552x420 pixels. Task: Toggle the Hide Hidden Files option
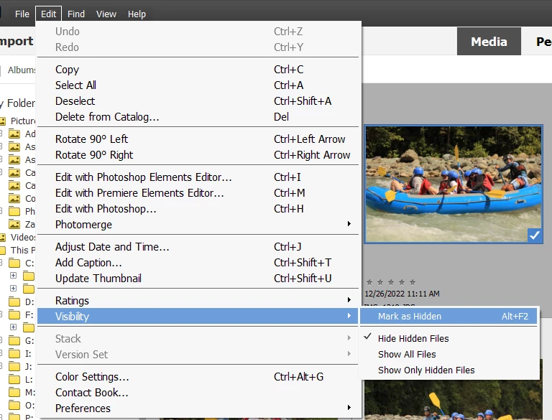coord(448,338)
